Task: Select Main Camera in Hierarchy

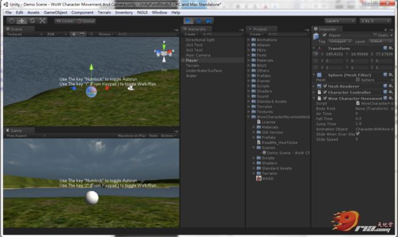Action: tap(198, 55)
